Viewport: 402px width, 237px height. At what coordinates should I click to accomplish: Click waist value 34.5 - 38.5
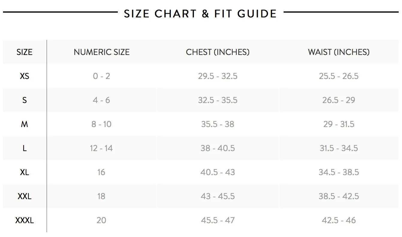[x=339, y=172]
